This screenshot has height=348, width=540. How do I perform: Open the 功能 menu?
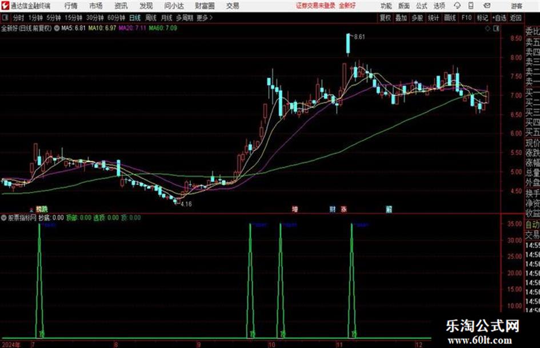click(386, 6)
